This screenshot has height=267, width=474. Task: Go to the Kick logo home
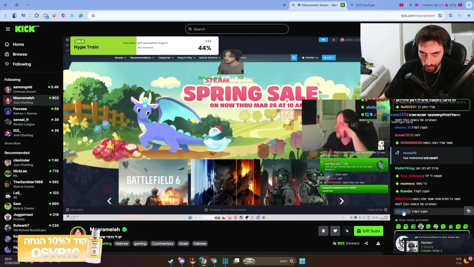tap(27, 29)
